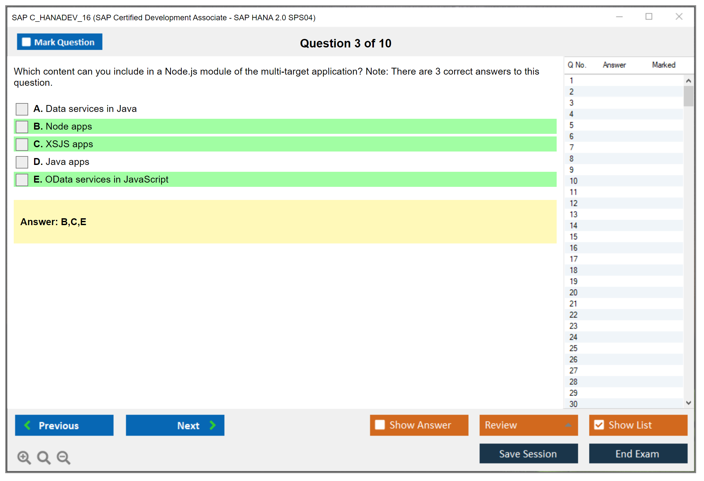Select question 5 in the question list
Viewport: 704px width, 481px height.
(x=571, y=125)
